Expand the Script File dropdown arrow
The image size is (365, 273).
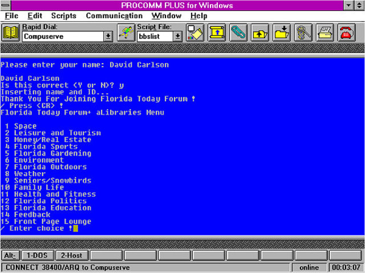pyautogui.click(x=177, y=36)
